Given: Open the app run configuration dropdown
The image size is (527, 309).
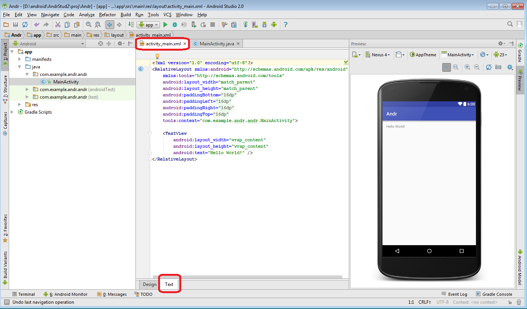Looking at the screenshot, I should click(x=148, y=25).
